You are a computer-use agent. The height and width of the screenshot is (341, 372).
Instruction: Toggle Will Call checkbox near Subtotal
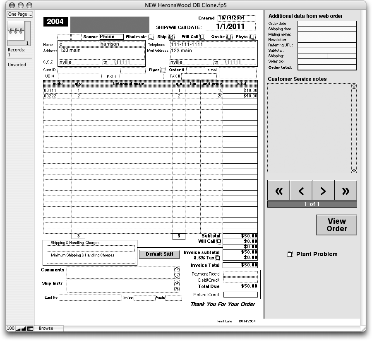tap(219, 242)
